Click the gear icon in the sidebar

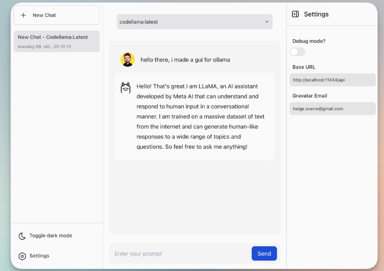coord(22,256)
